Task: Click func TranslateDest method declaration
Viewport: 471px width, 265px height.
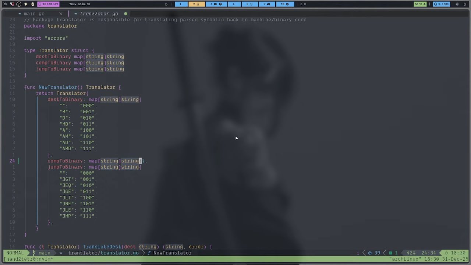Action: pyautogui.click(x=118, y=247)
